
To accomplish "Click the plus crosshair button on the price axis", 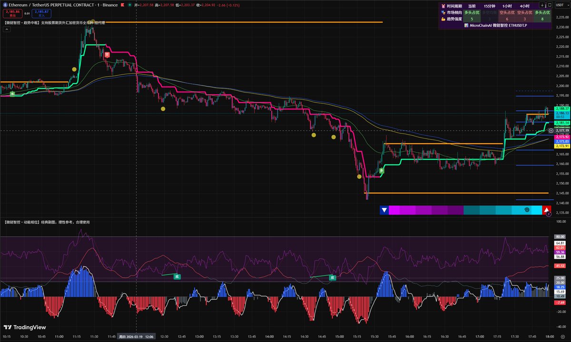I will [551, 130].
